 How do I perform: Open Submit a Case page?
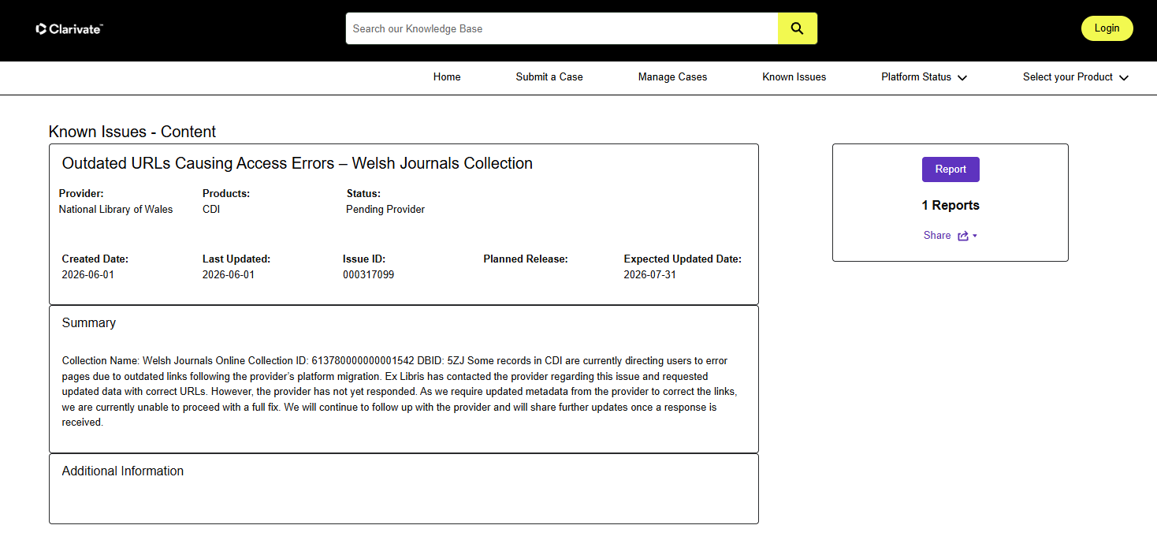click(x=549, y=77)
